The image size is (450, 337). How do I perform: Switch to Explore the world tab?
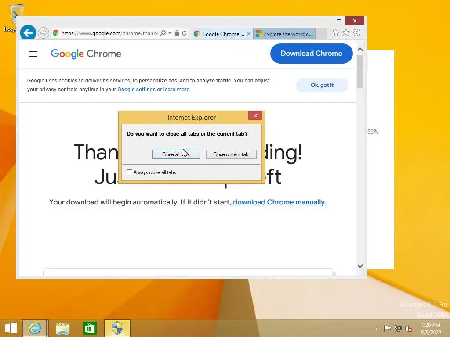pyautogui.click(x=284, y=34)
